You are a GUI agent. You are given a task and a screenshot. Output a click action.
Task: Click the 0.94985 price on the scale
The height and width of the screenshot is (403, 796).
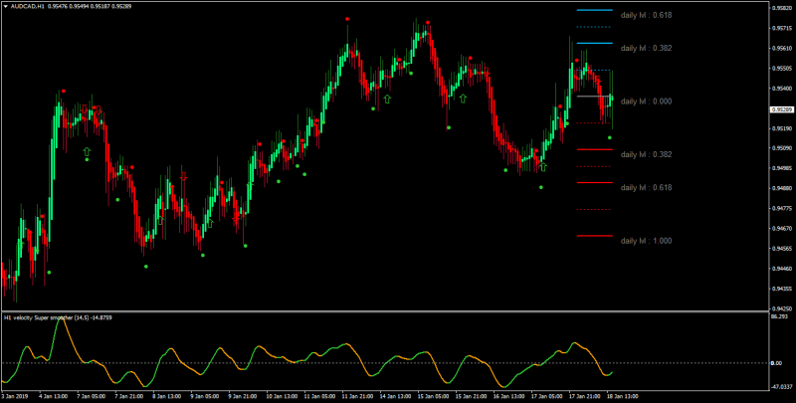click(780, 168)
